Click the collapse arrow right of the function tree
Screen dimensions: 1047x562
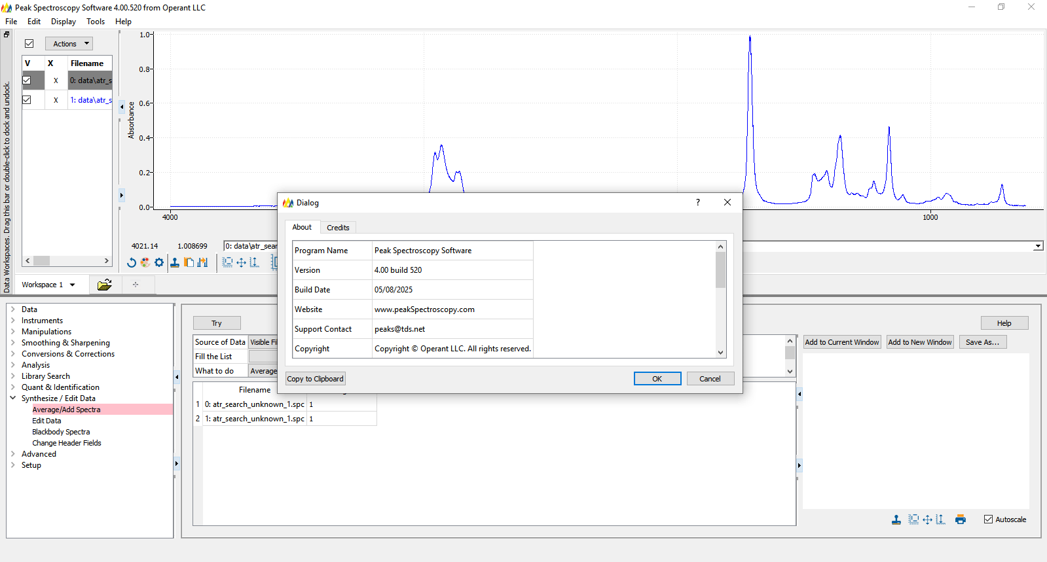[x=177, y=377]
